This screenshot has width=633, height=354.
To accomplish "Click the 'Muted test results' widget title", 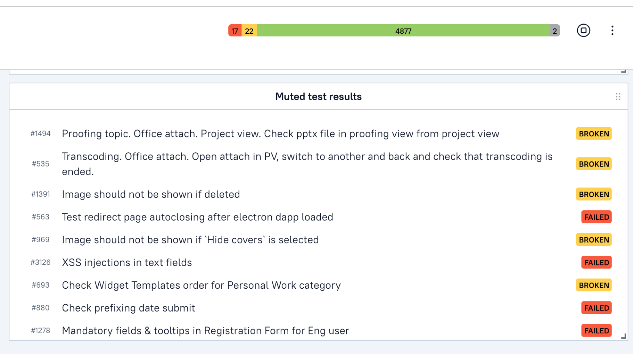I will click(318, 96).
